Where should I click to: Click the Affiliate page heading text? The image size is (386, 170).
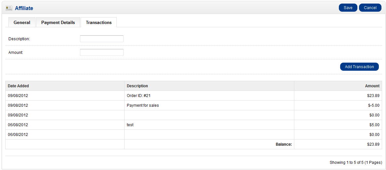24,8
